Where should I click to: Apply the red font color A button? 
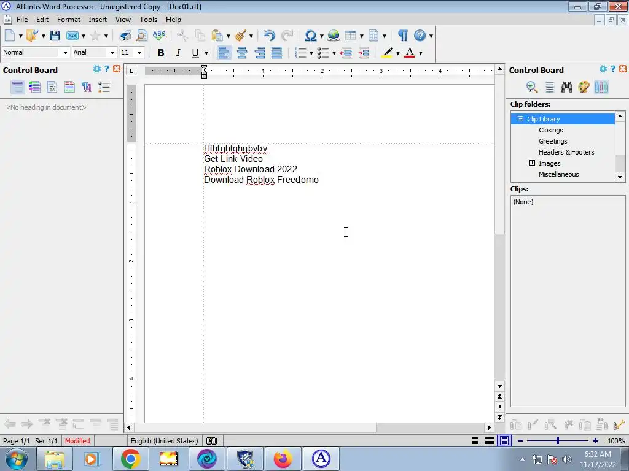pyautogui.click(x=410, y=53)
